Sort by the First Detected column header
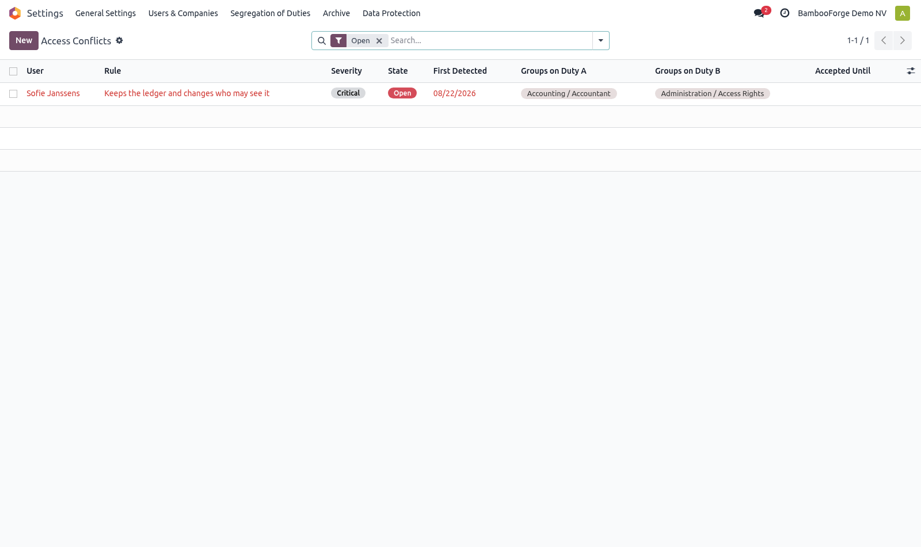Image resolution: width=921 pixels, height=547 pixels. pyautogui.click(x=460, y=71)
